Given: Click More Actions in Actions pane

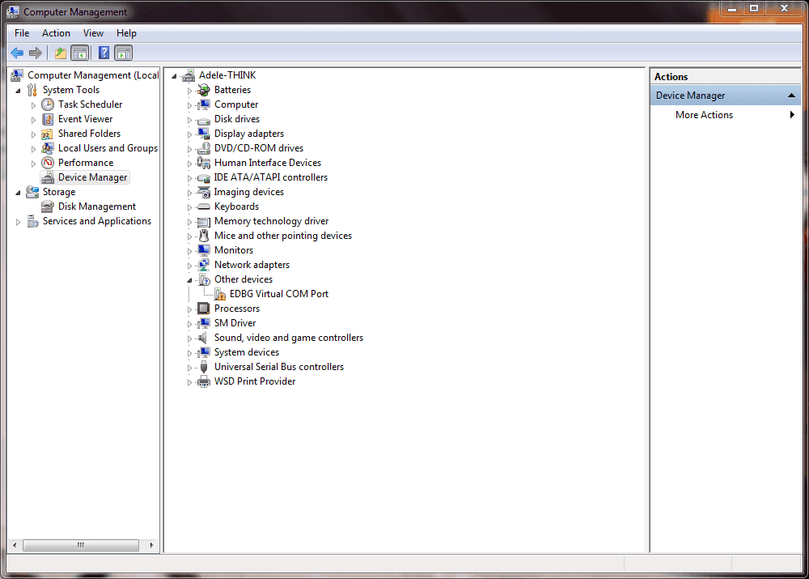Looking at the screenshot, I should point(704,115).
